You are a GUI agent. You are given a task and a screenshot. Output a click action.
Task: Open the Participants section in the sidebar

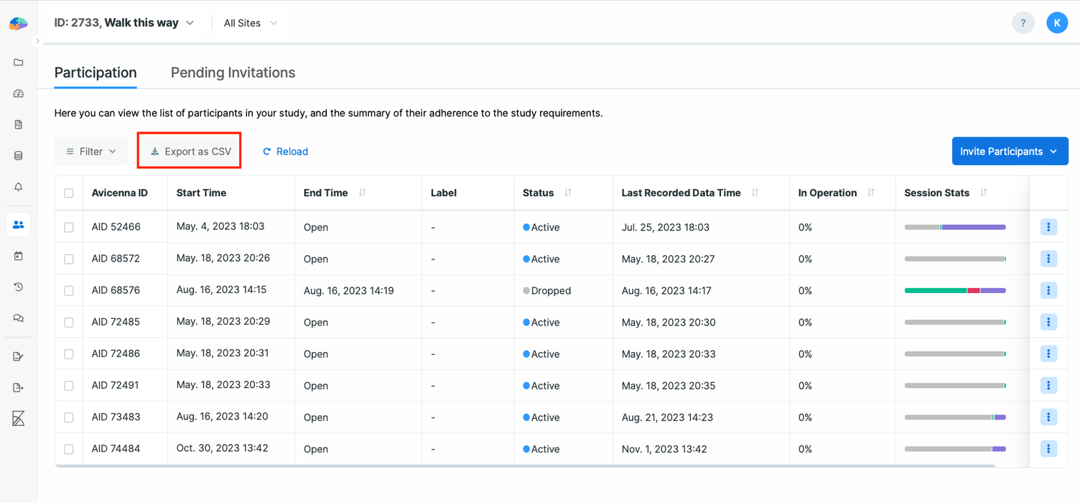(18, 224)
